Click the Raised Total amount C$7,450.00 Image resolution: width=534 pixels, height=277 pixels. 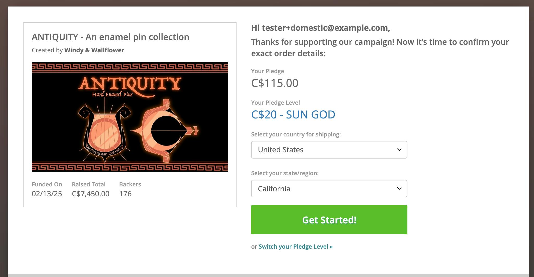pyautogui.click(x=91, y=194)
